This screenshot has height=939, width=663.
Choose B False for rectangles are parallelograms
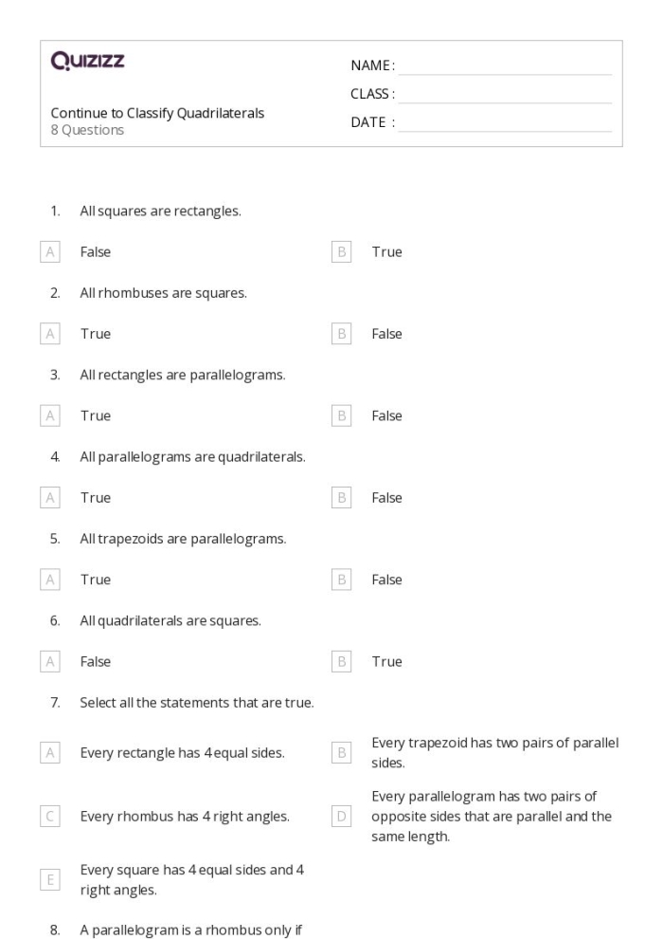coord(341,415)
